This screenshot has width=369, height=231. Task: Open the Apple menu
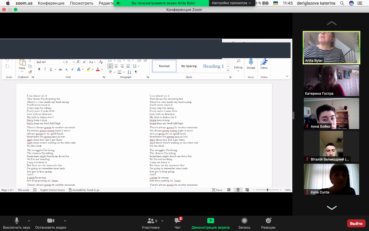click(x=8, y=3)
